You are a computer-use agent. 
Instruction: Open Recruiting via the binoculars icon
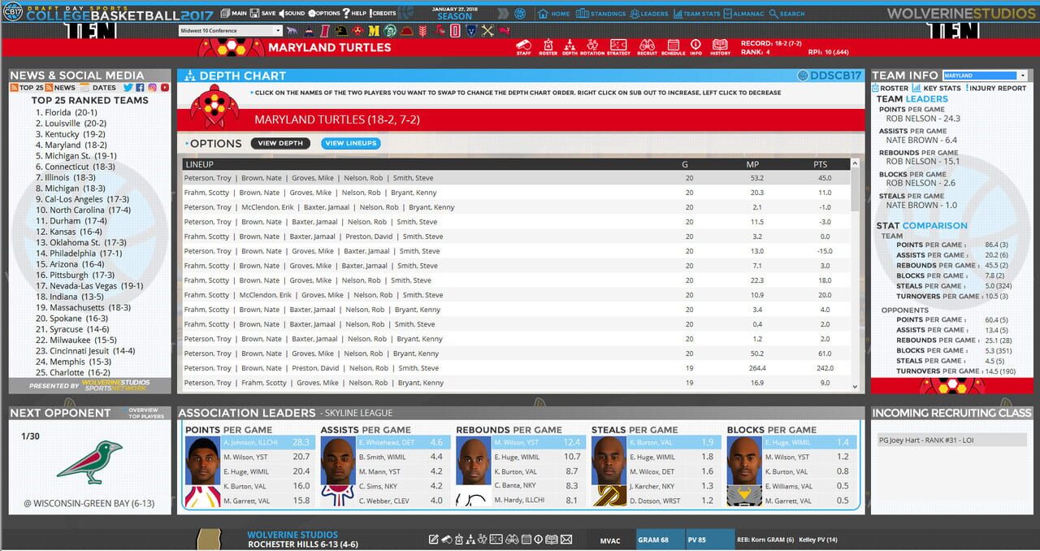(x=646, y=46)
